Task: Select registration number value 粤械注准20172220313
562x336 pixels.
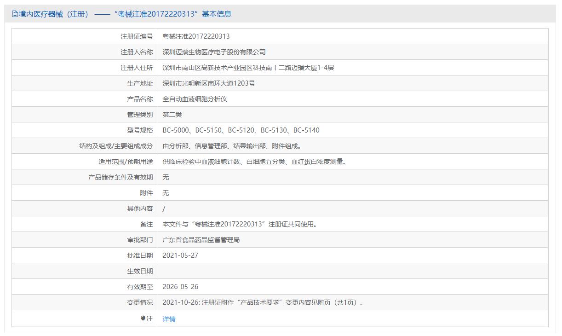Action: [196, 36]
